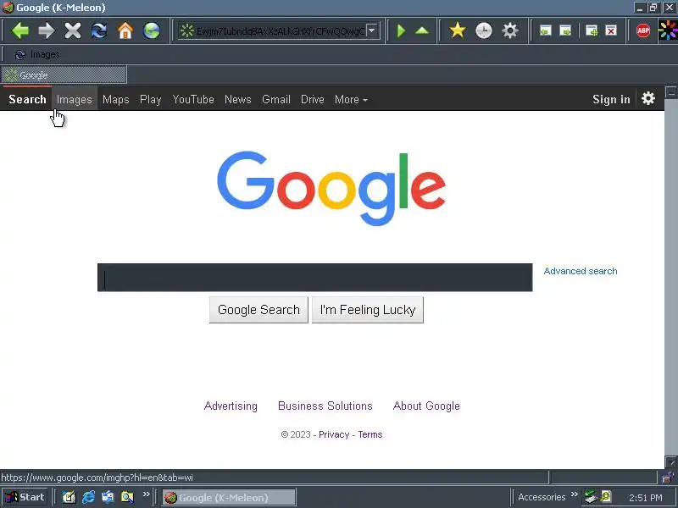Viewport: 678px width, 508px height.
Task: Click the scrollbar down arrow
Action: point(670,461)
